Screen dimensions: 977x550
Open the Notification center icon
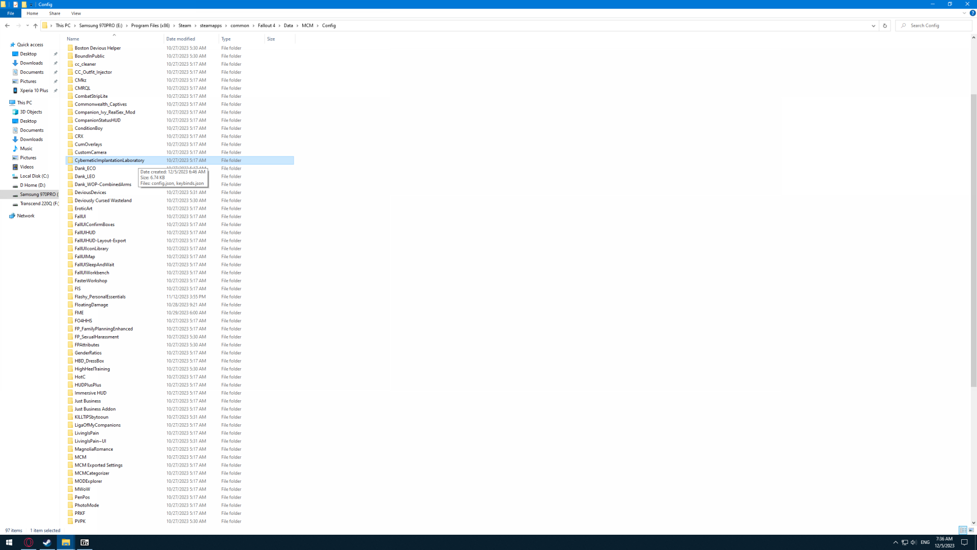point(964,542)
